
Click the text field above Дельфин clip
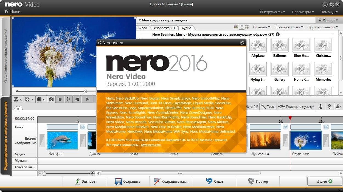(63, 127)
